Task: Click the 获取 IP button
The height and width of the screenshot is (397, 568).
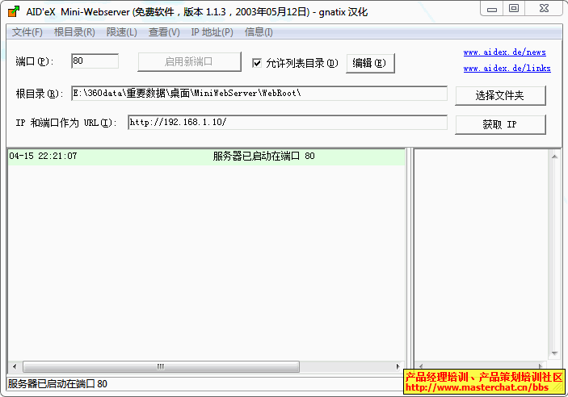Action: (x=500, y=124)
